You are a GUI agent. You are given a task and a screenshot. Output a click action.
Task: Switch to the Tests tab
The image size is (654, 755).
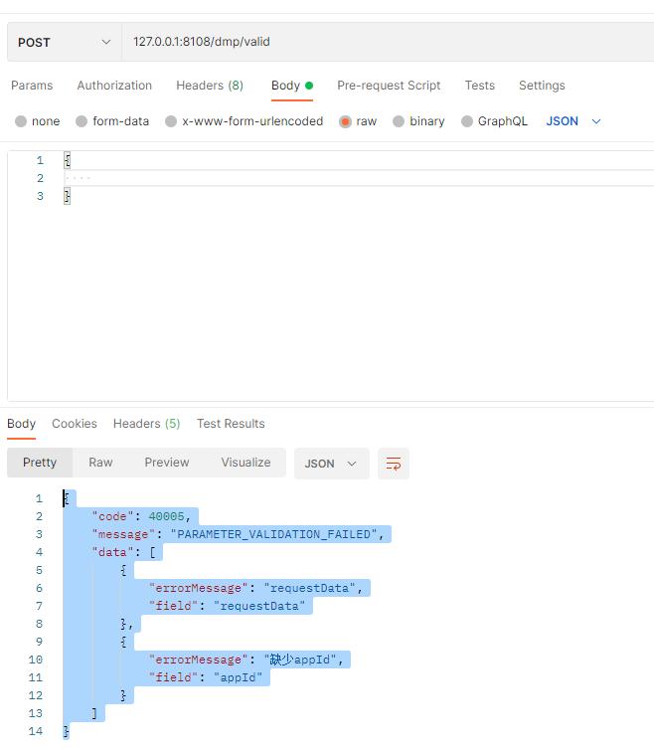point(480,86)
